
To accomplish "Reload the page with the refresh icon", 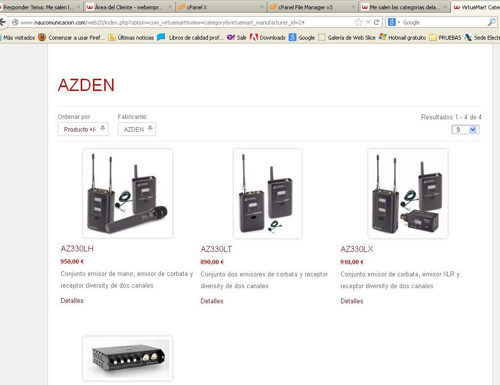I will tap(376, 23).
